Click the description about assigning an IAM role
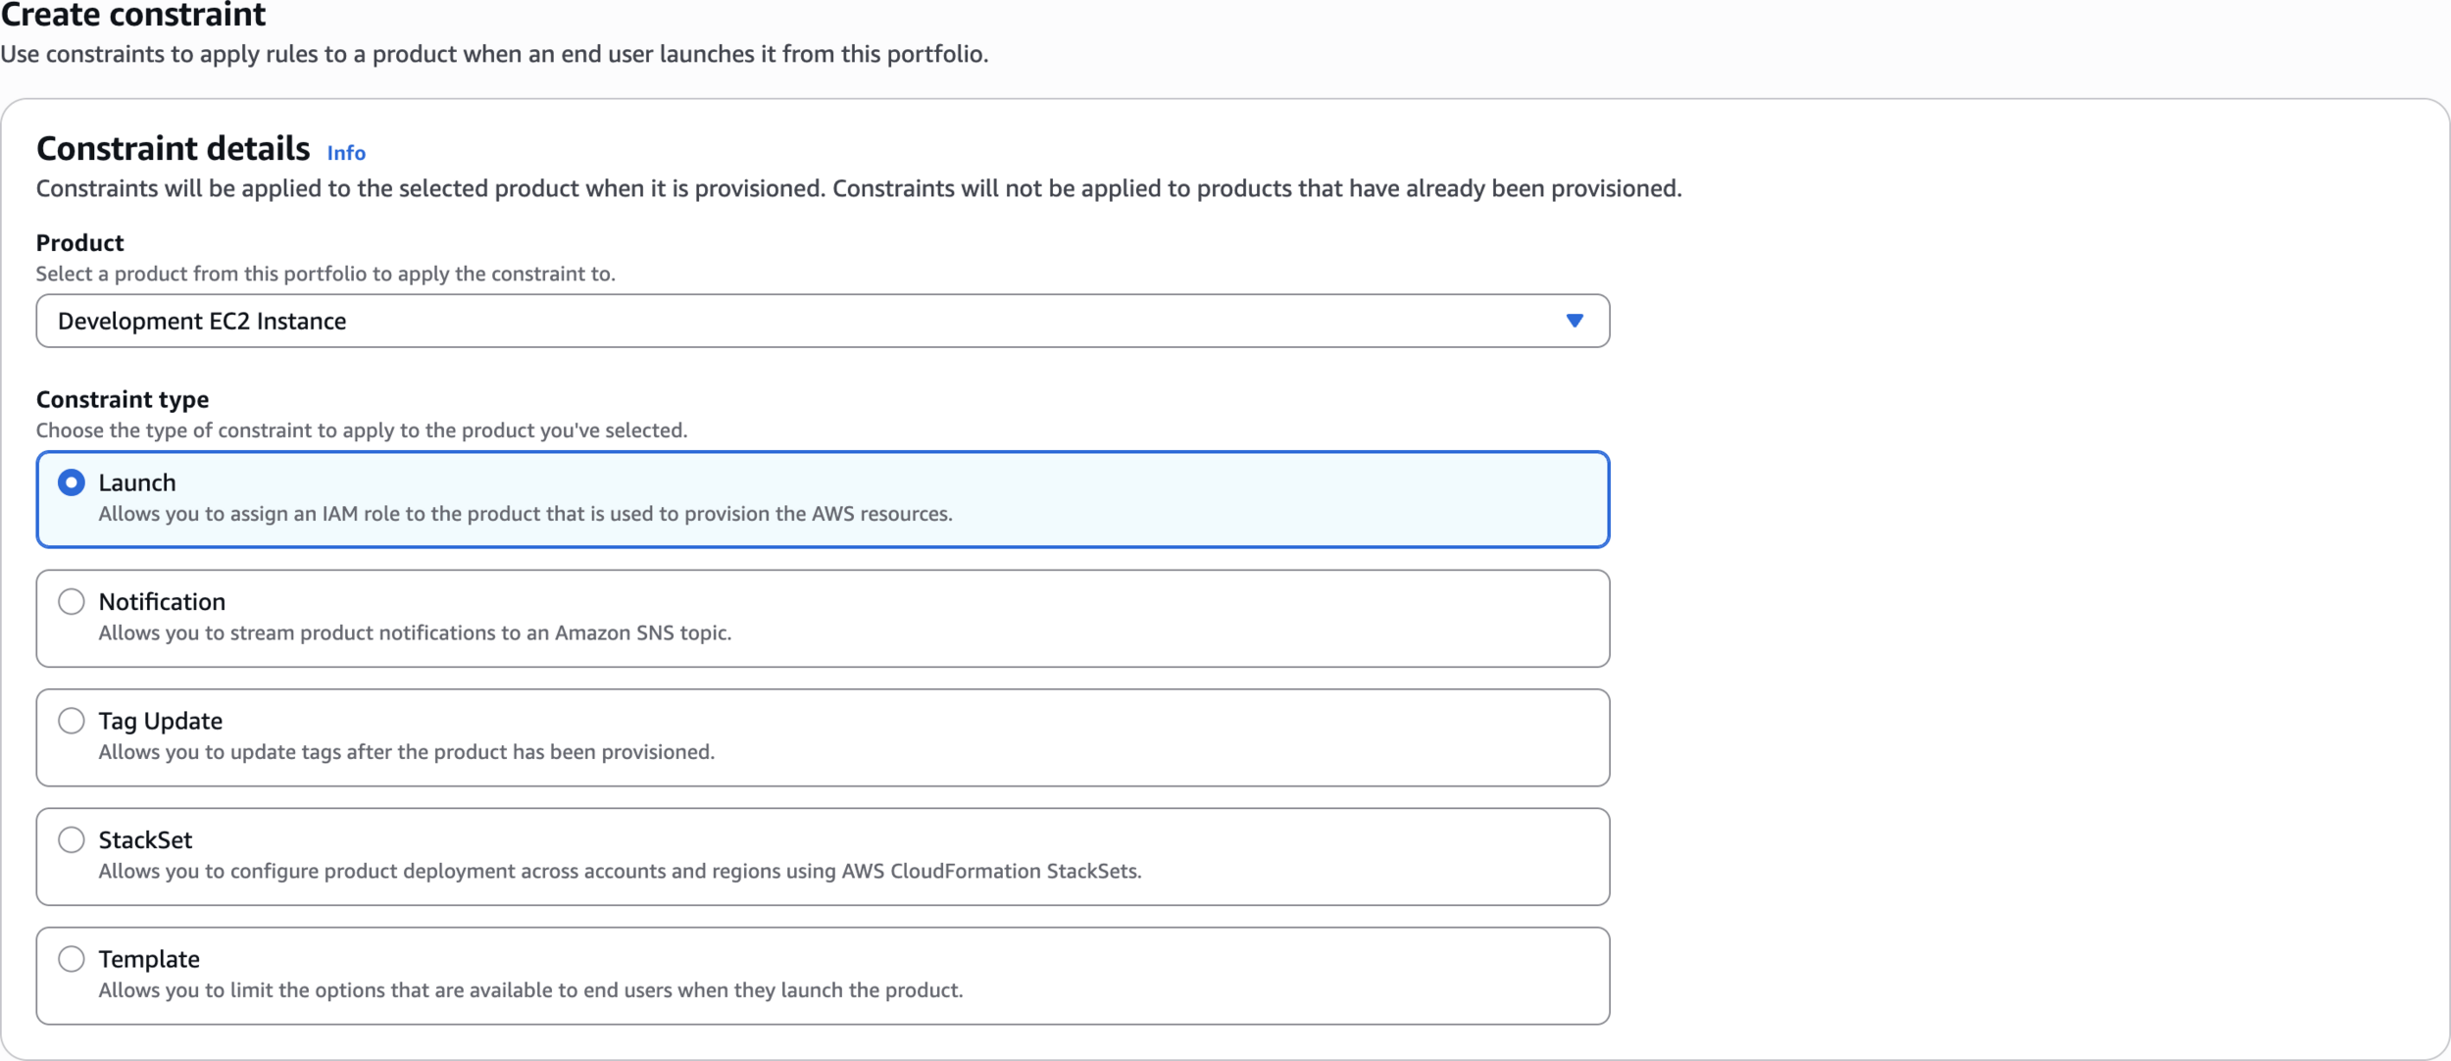The image size is (2451, 1061). [x=525, y=514]
